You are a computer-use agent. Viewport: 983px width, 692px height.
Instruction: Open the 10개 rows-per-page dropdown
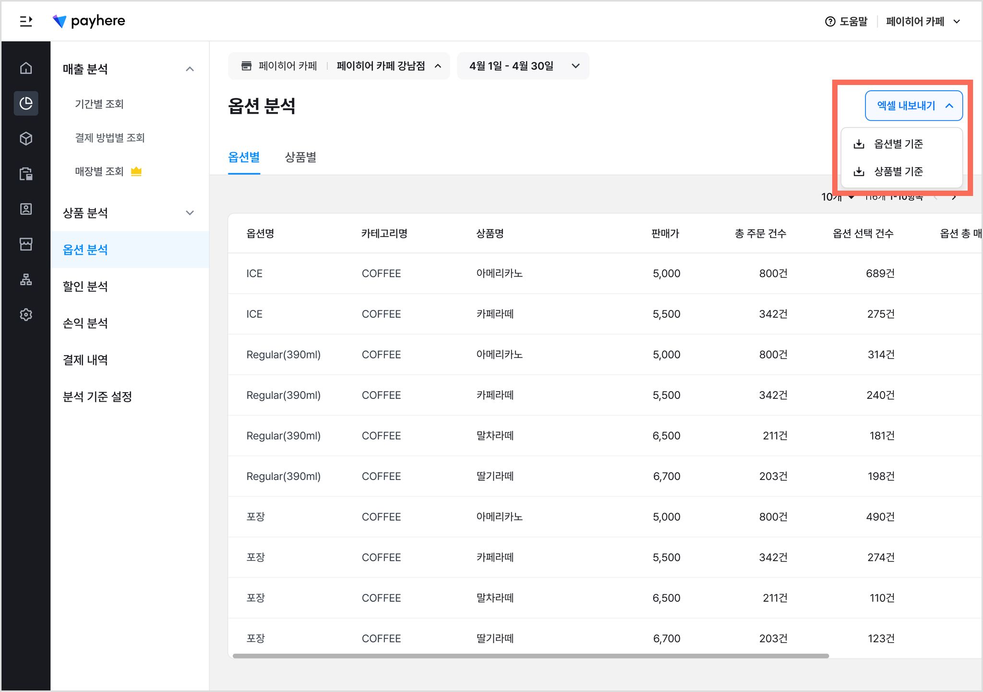[838, 197]
